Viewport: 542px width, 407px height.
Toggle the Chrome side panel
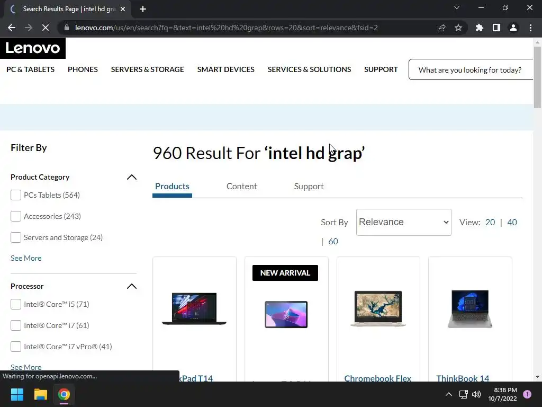[496, 28]
